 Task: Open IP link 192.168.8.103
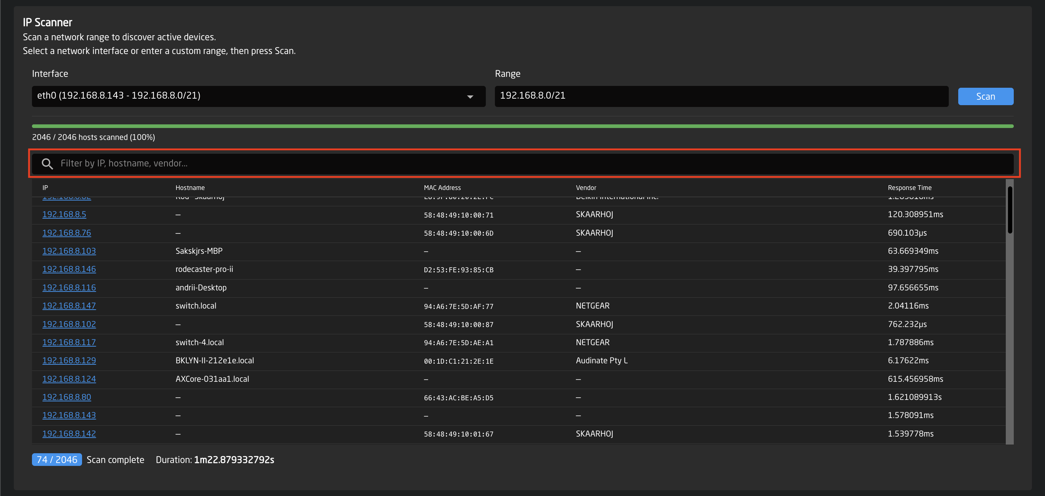pos(69,251)
